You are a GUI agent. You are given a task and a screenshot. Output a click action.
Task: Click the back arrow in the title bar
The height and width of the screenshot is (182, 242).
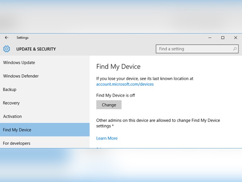click(6, 38)
